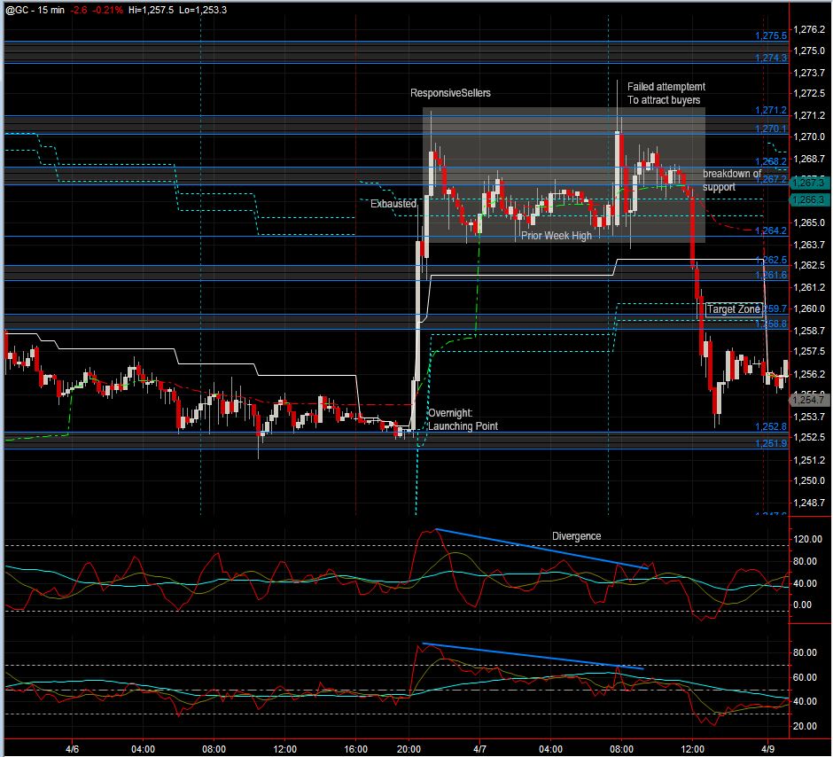Click the 1,262.5 blue level label

771,260
